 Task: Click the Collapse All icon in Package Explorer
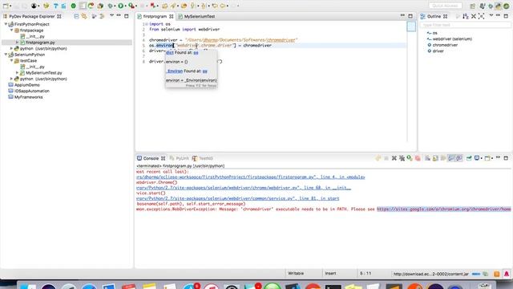pyautogui.click(x=76, y=16)
